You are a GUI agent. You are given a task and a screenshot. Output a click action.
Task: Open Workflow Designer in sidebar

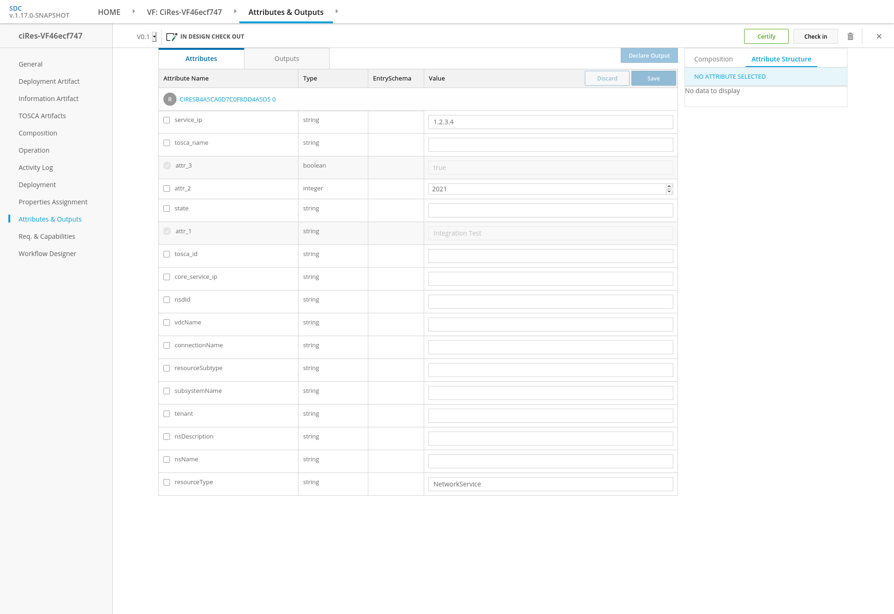47,254
